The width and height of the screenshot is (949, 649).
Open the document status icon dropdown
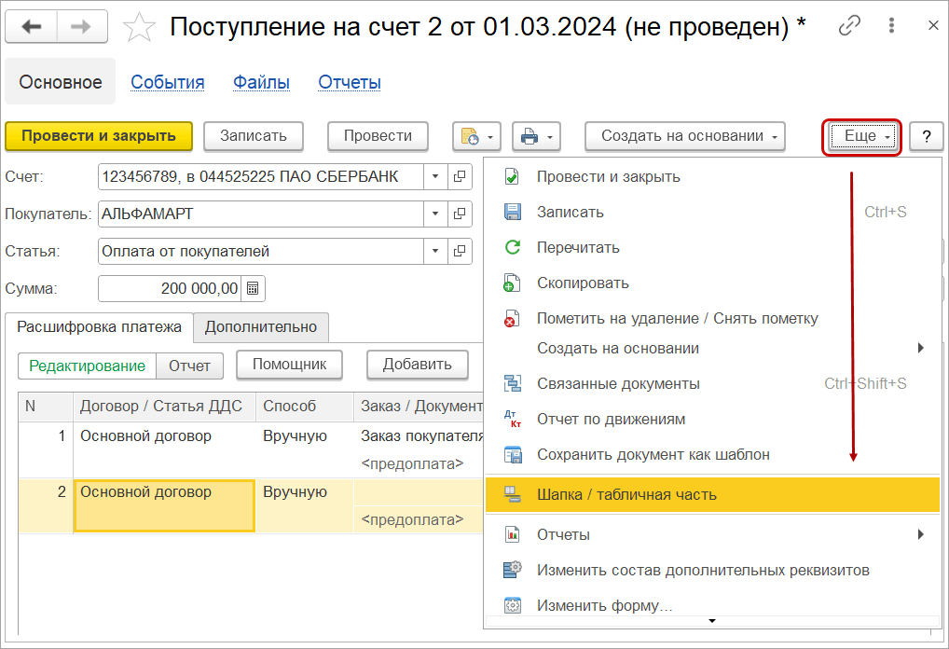476,136
